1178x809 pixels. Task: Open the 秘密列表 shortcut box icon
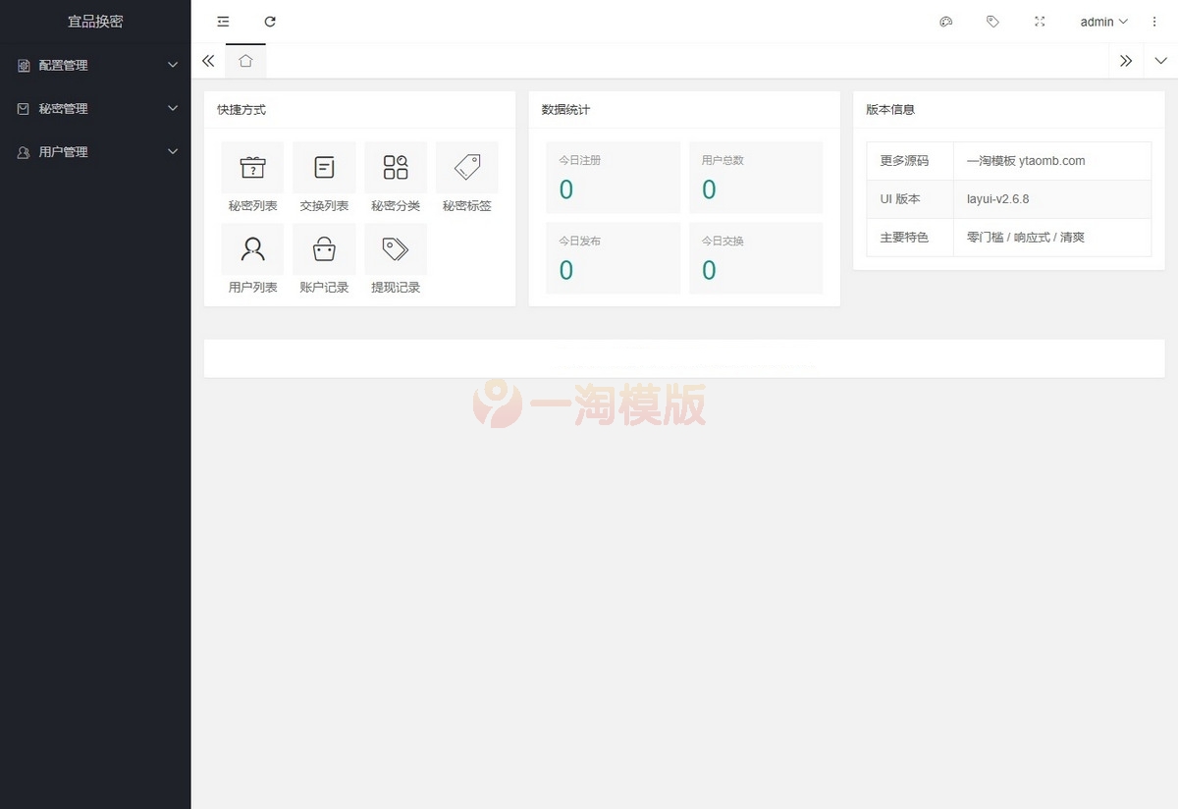[x=253, y=168]
